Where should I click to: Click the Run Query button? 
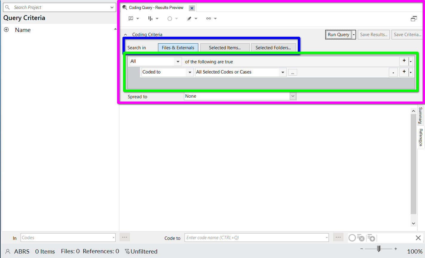tap(338, 35)
